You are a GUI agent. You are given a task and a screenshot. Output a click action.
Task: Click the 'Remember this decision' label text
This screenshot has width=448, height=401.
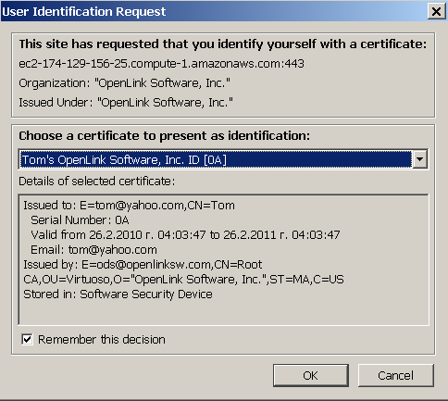pyautogui.click(x=102, y=340)
